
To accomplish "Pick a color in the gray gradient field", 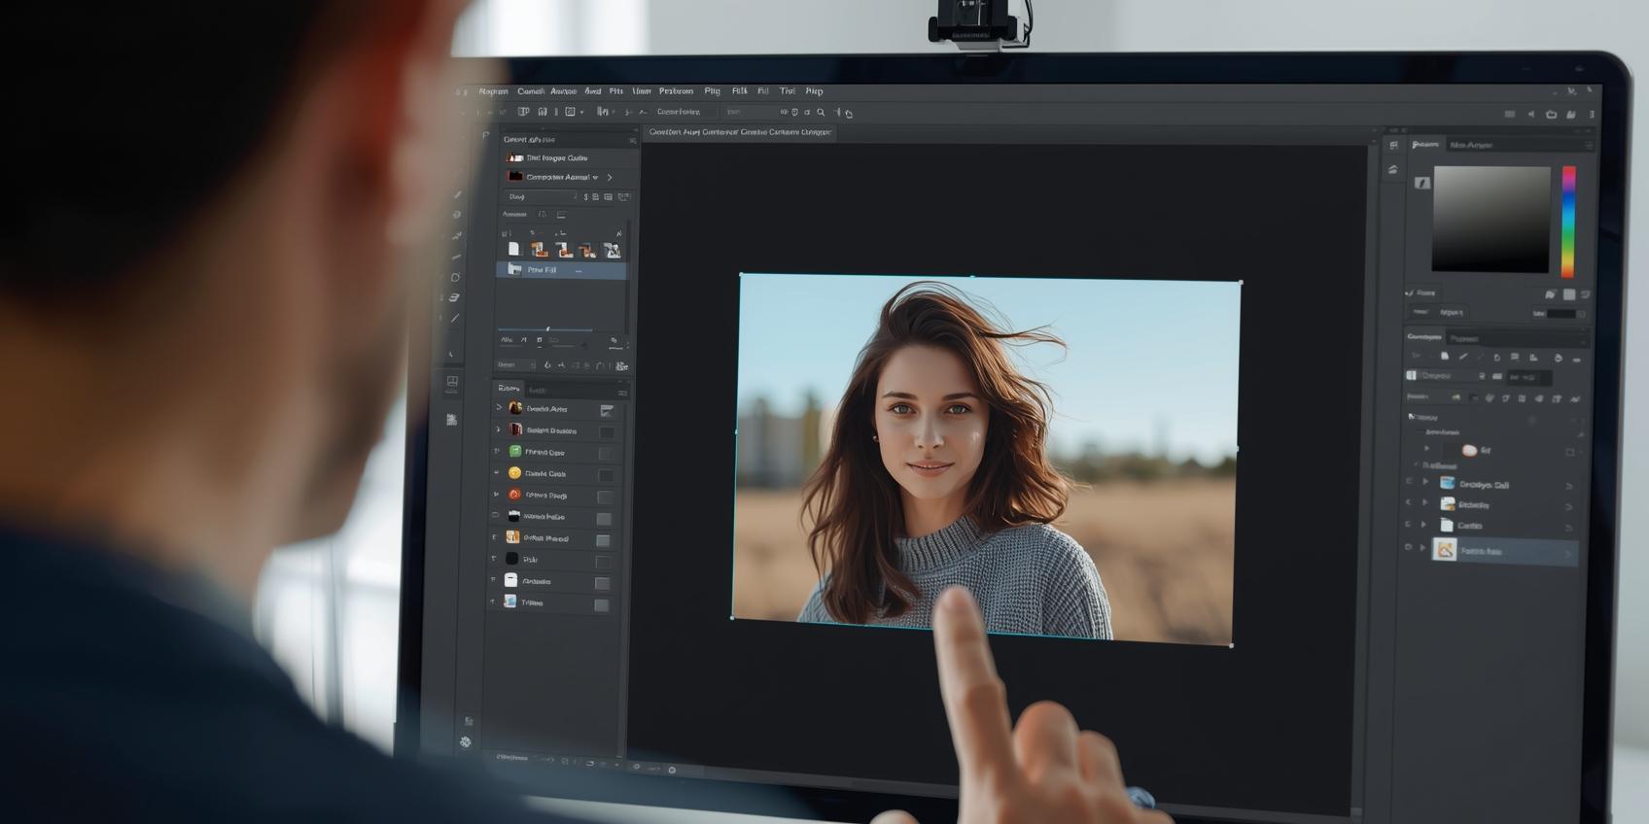I will click(x=1491, y=220).
